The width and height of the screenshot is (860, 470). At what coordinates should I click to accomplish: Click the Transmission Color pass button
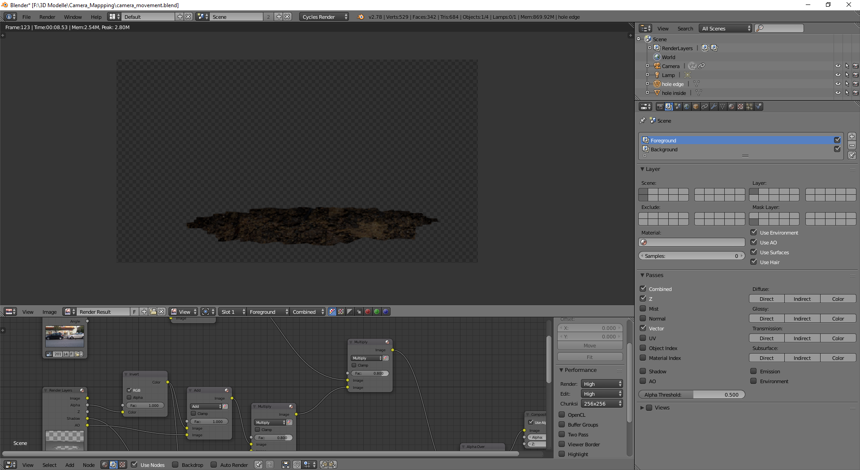838,338
